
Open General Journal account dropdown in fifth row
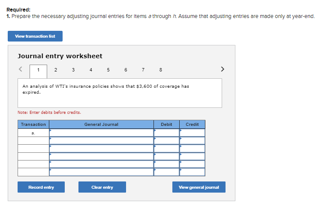pos(102,164)
